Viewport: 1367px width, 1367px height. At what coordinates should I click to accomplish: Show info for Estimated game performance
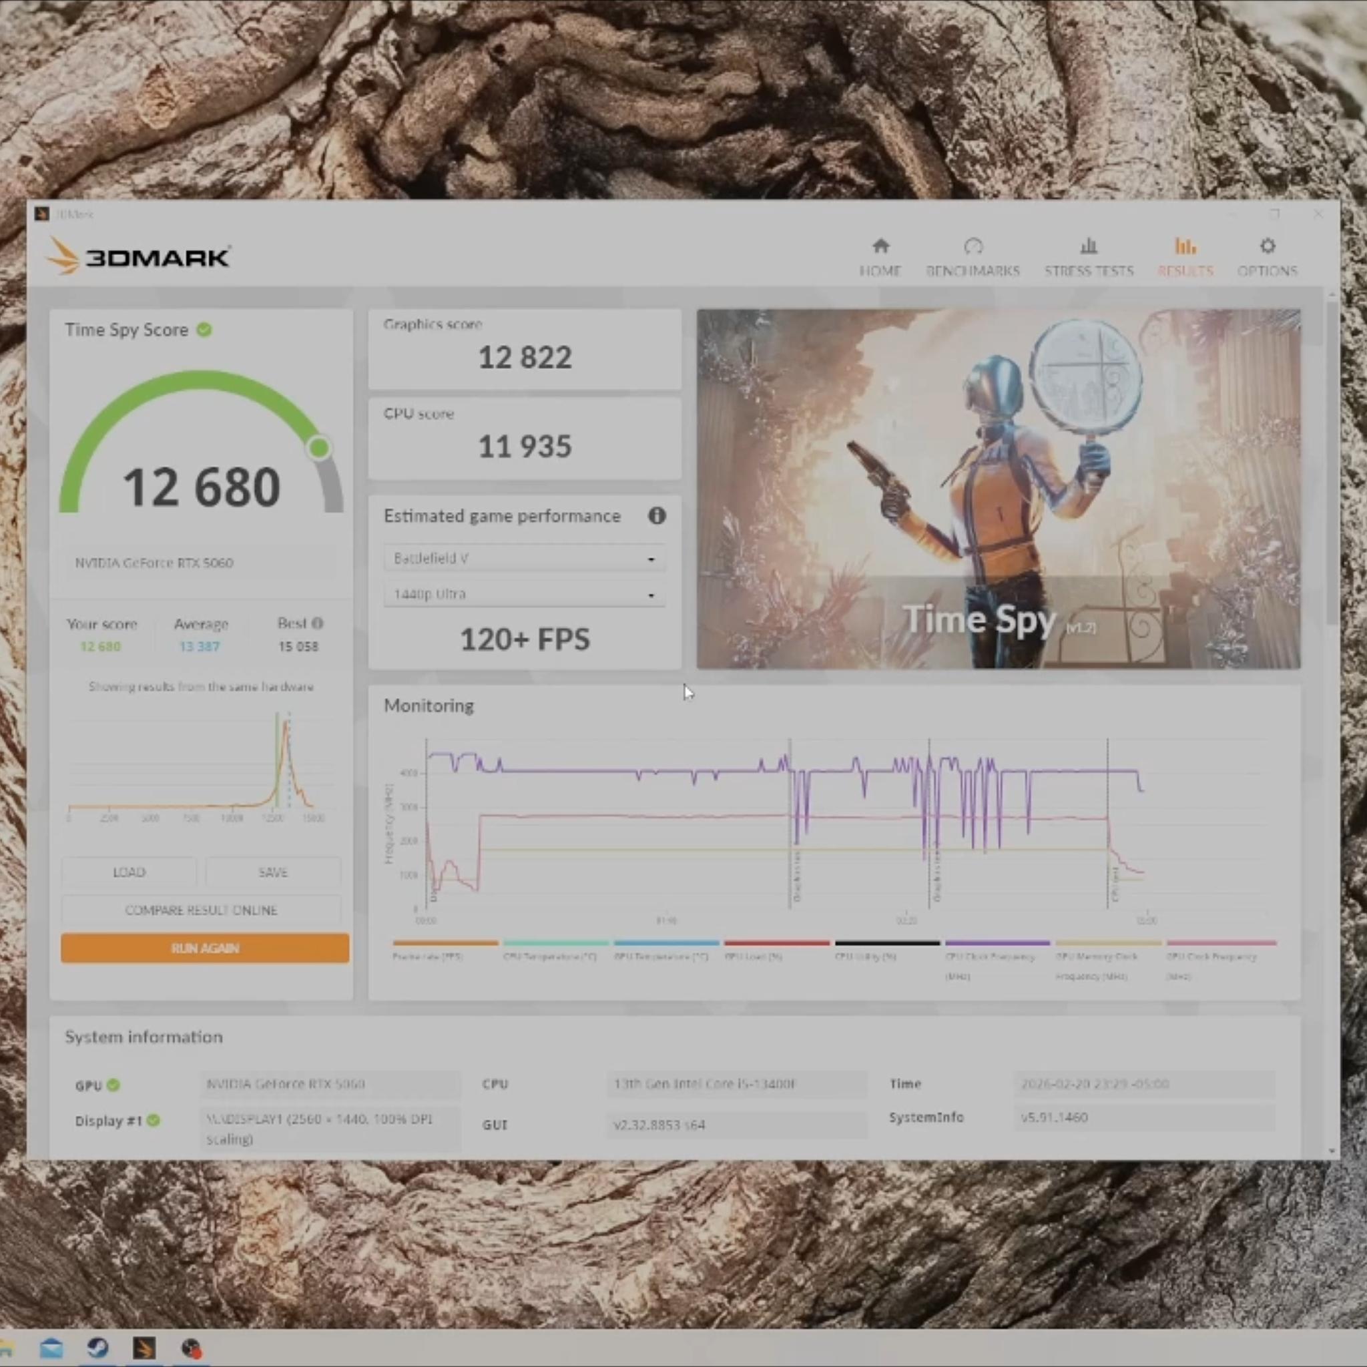pyautogui.click(x=657, y=516)
